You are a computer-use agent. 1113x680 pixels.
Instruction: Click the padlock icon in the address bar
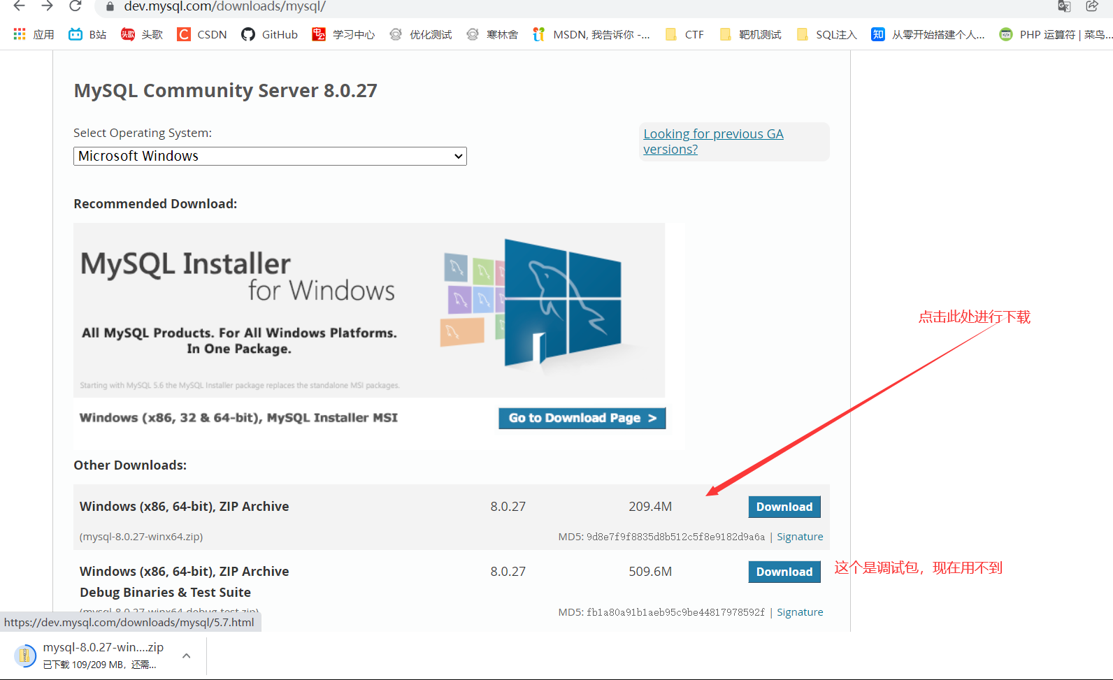[110, 7]
